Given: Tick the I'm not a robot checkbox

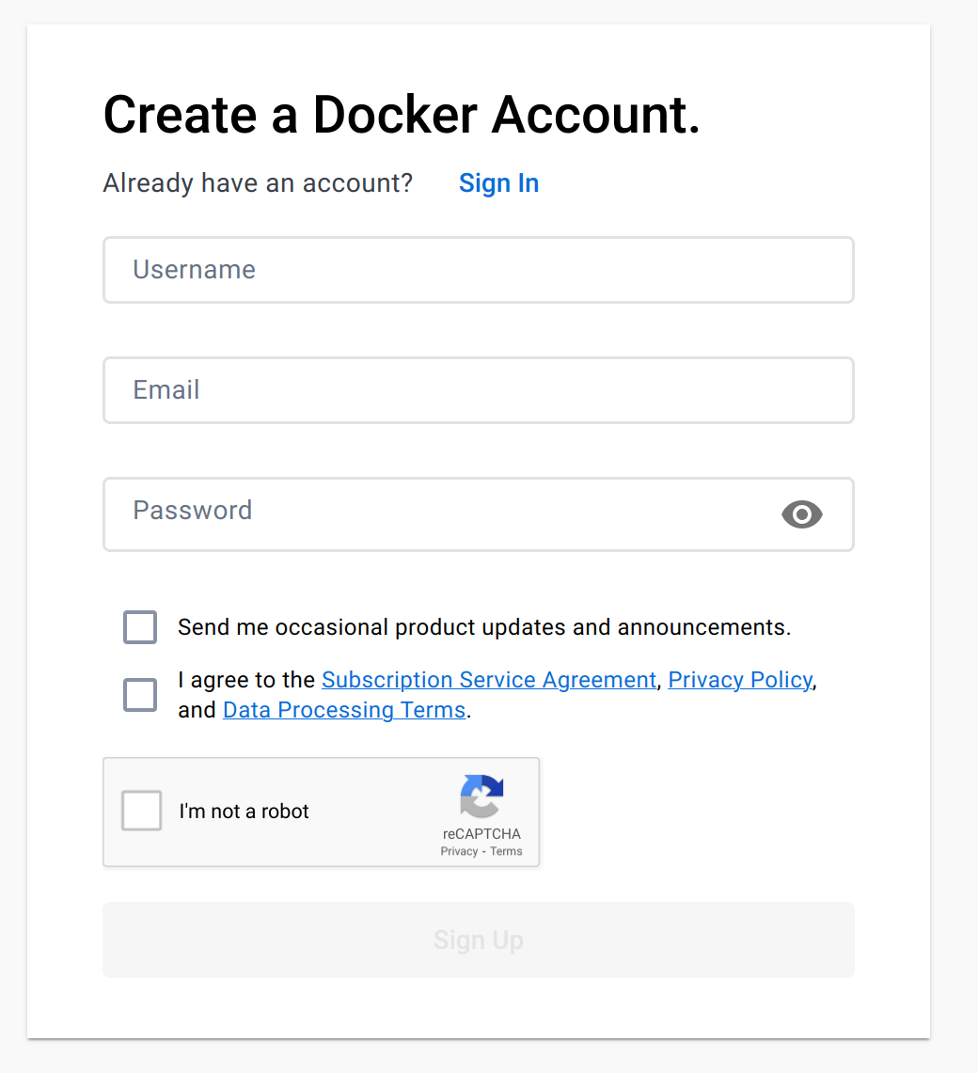Looking at the screenshot, I should tap(141, 811).
